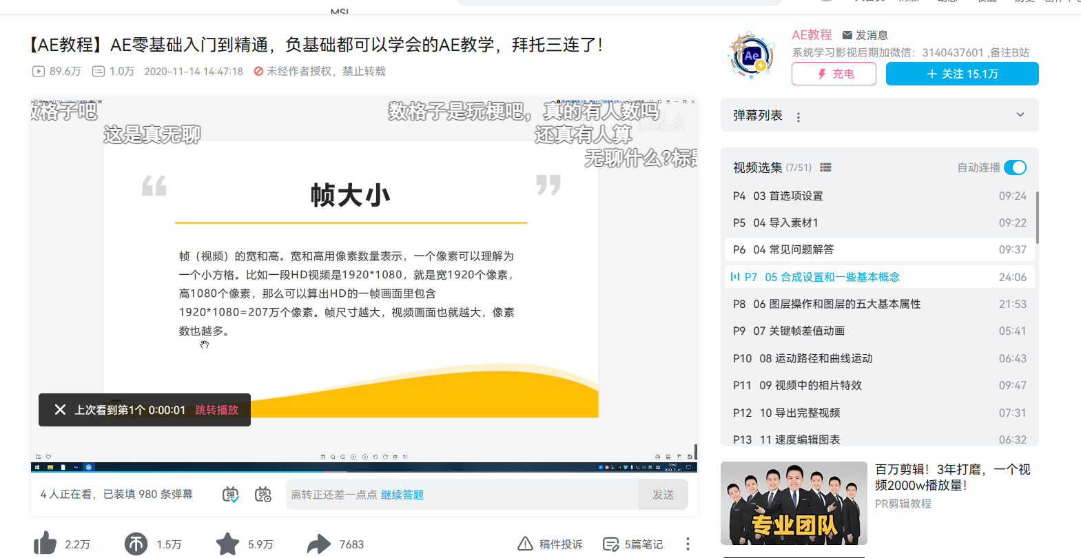The width and height of the screenshot is (1081, 558).
Task: Click the thumbs-up like icon
Action: pyautogui.click(x=45, y=544)
